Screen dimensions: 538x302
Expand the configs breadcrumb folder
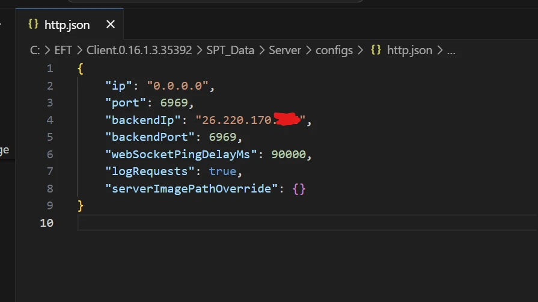(x=334, y=50)
